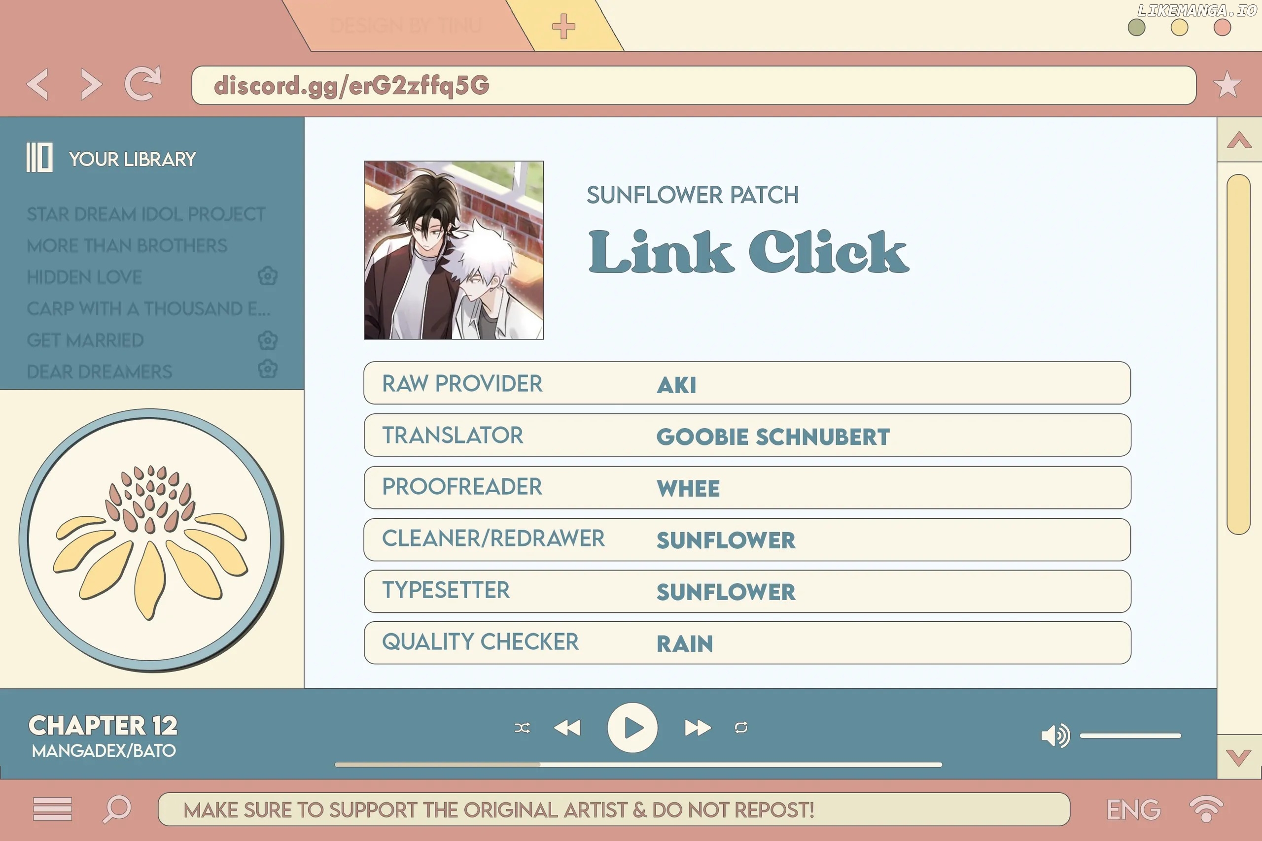Click the Link Click title
The width and height of the screenshot is (1262, 841).
point(748,252)
